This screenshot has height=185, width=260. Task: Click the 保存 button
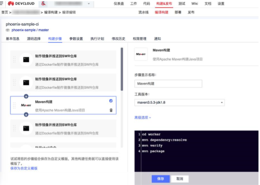pos(161,179)
